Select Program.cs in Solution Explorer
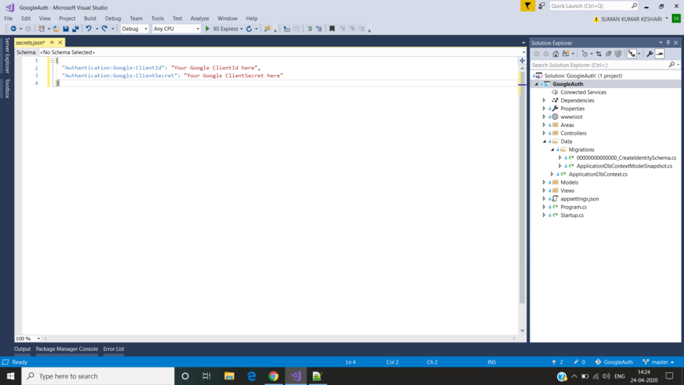The image size is (684, 385). pyautogui.click(x=573, y=207)
